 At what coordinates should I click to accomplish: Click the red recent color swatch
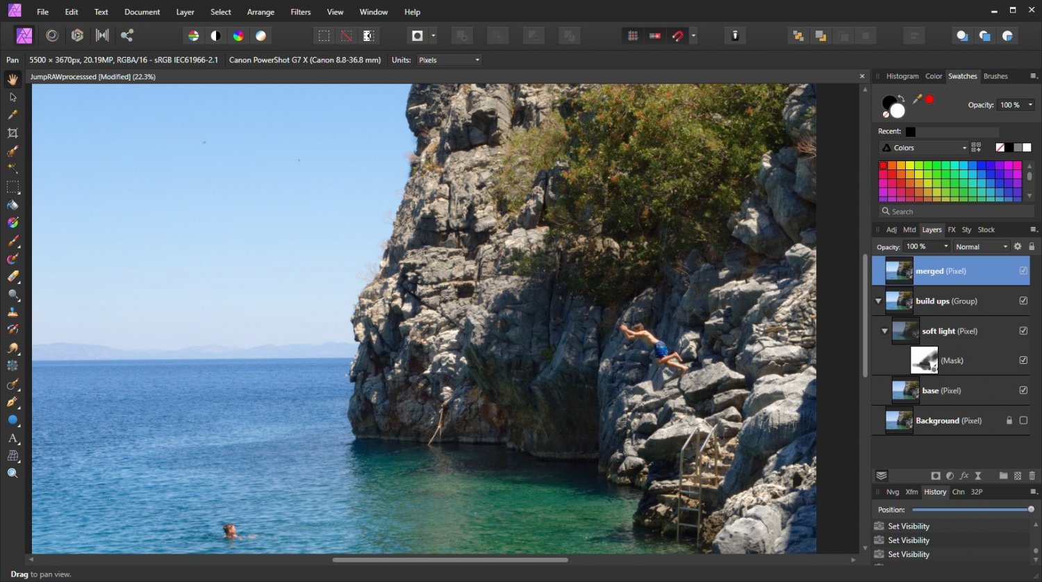[929, 99]
